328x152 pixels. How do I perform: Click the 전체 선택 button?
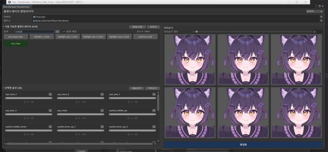(x=137, y=27)
